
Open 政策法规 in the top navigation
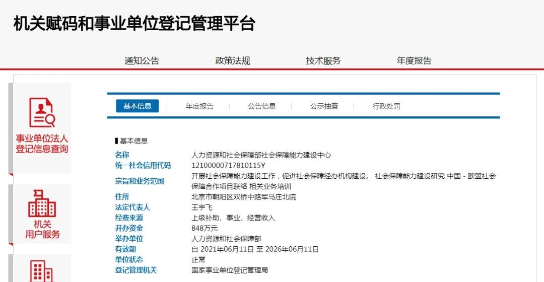click(233, 61)
